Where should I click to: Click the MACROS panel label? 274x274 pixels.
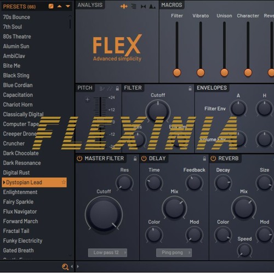[x=172, y=5]
